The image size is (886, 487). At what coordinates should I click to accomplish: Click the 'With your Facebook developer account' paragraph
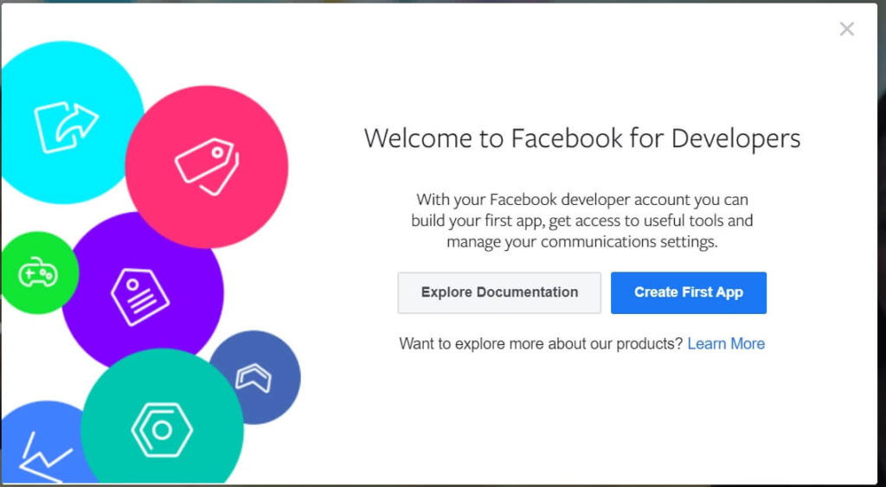582,221
